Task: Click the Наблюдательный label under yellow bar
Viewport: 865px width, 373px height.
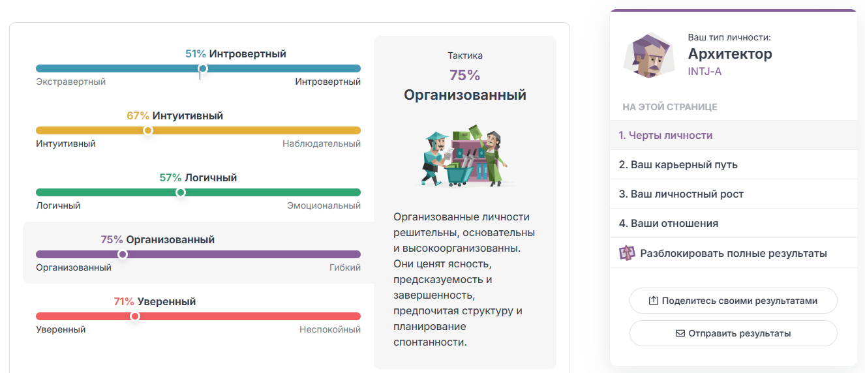Action: pos(322,143)
